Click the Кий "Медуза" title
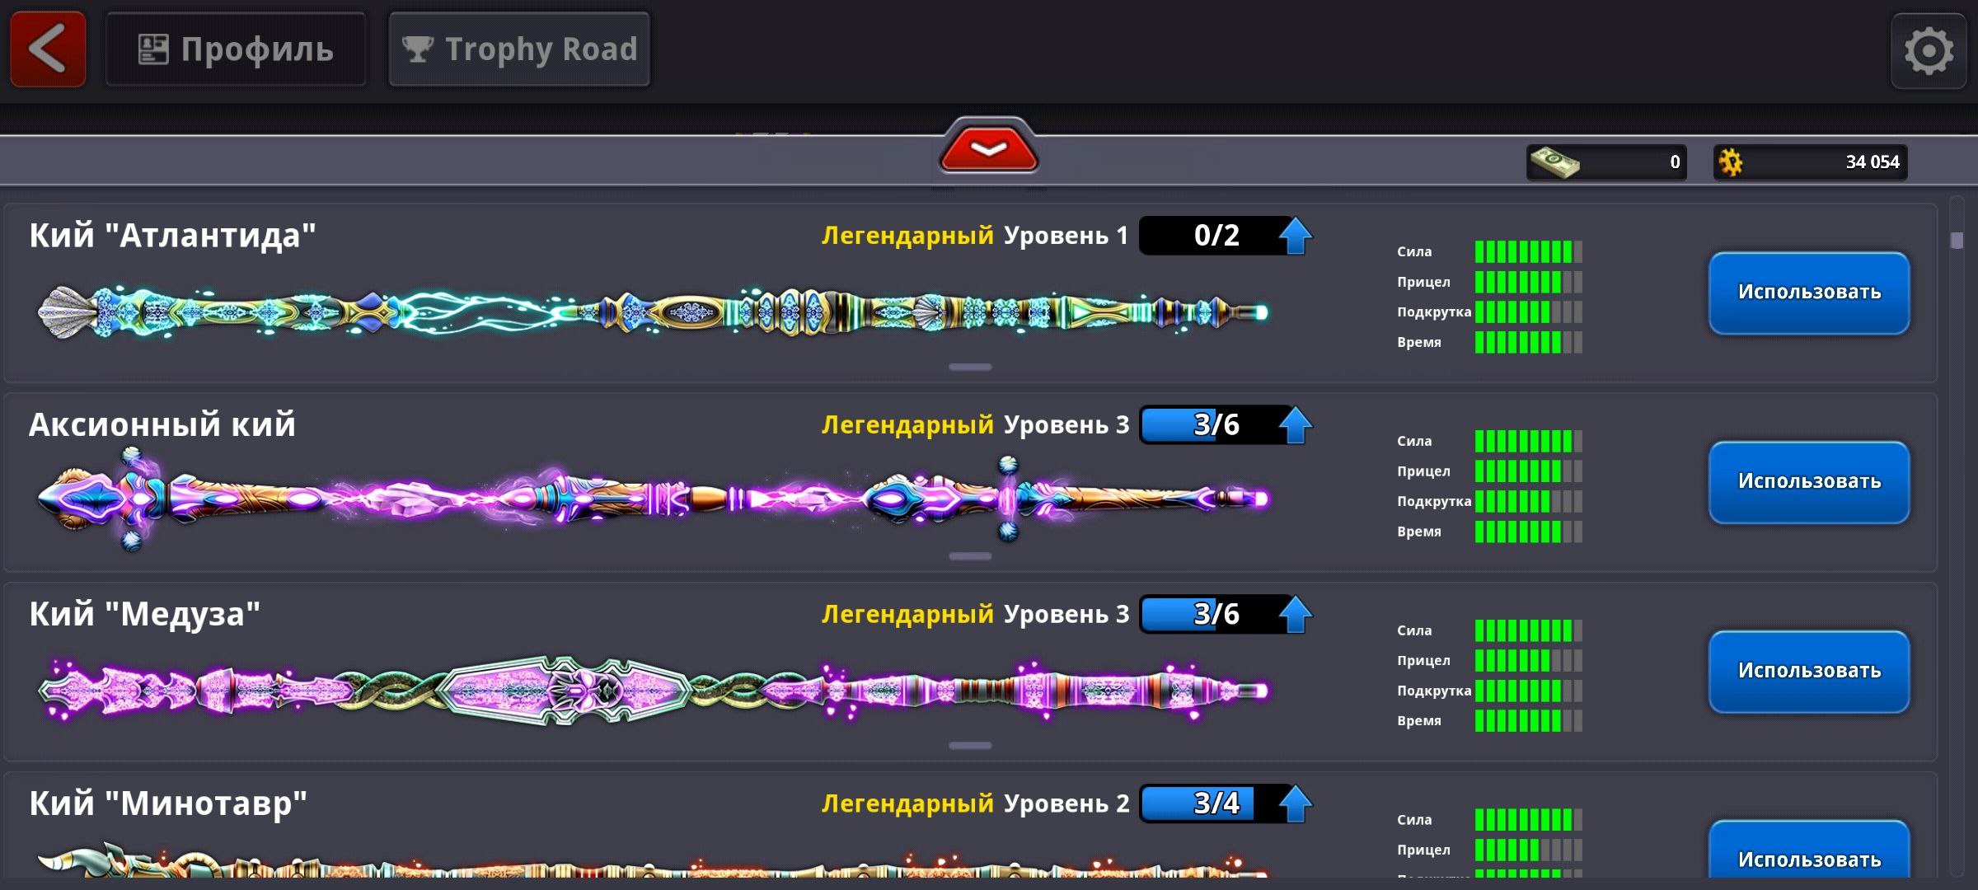The image size is (1978, 890). tap(145, 615)
